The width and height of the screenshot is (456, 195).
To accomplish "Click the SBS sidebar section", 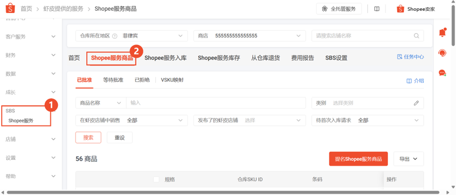I will pos(10,111).
